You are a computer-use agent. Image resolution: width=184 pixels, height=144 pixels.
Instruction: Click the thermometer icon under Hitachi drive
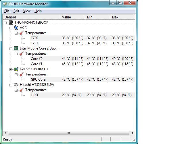[x=22, y=90]
